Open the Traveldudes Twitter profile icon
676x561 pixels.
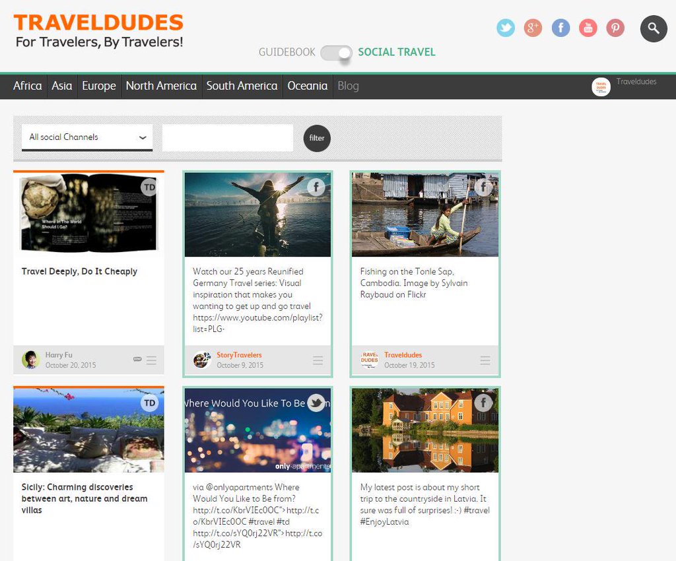(x=506, y=28)
